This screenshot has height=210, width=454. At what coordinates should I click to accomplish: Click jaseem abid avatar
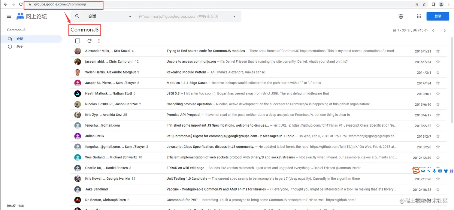click(x=77, y=61)
